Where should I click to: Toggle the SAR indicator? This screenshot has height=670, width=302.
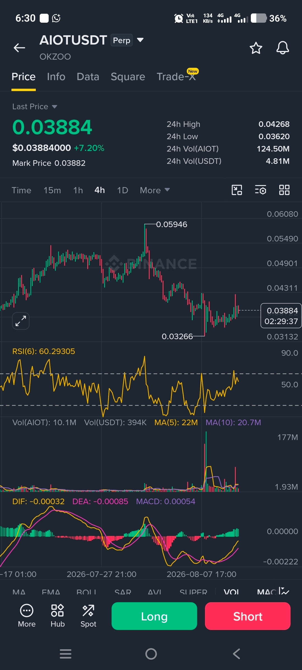123,592
